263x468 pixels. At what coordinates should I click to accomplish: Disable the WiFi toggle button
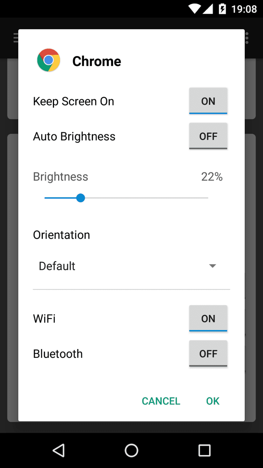208,318
